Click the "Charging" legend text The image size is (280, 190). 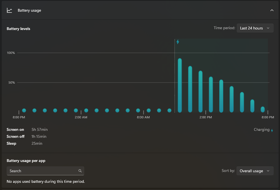tap(262, 129)
